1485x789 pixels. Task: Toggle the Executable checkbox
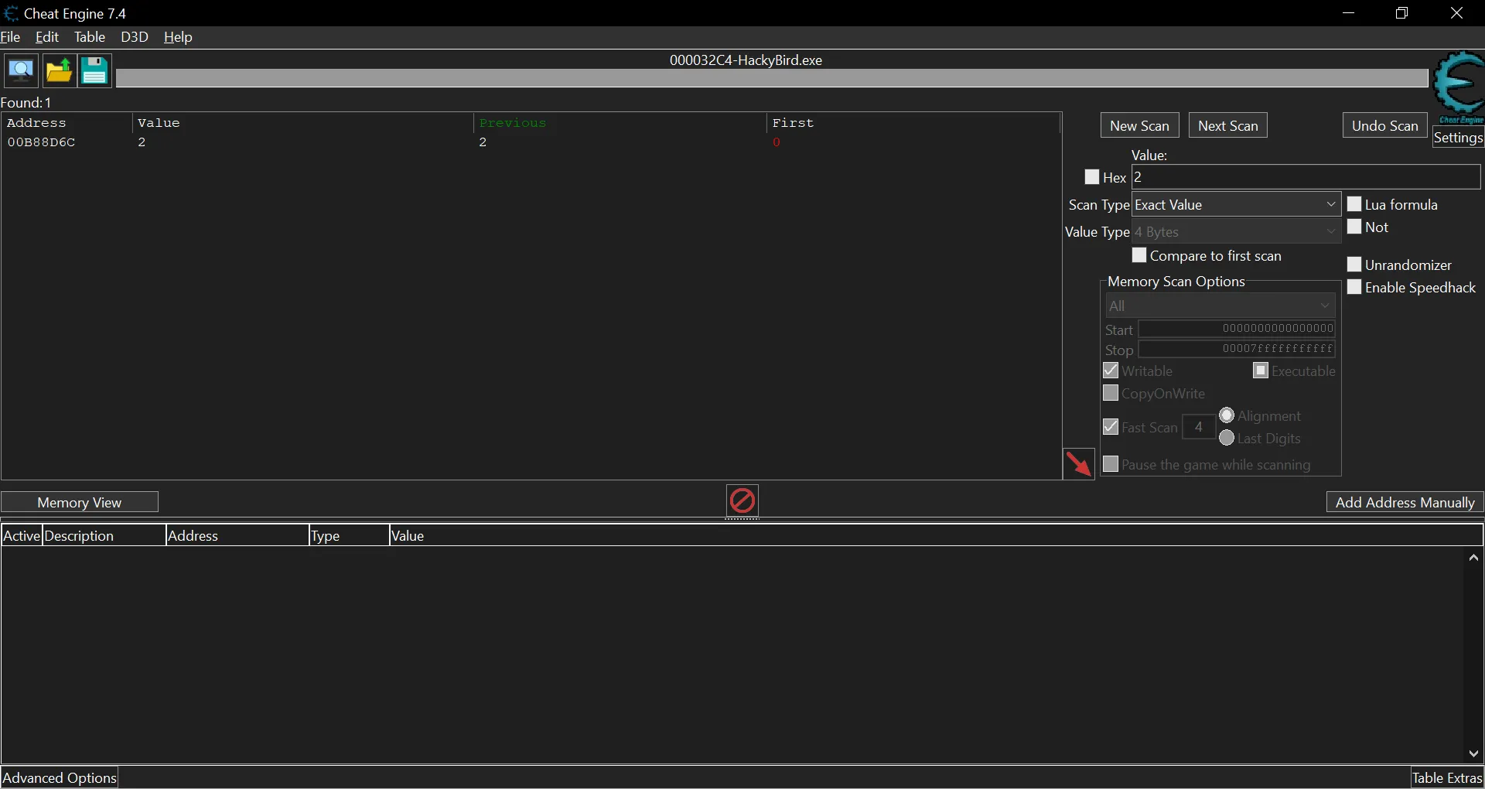[x=1261, y=371]
